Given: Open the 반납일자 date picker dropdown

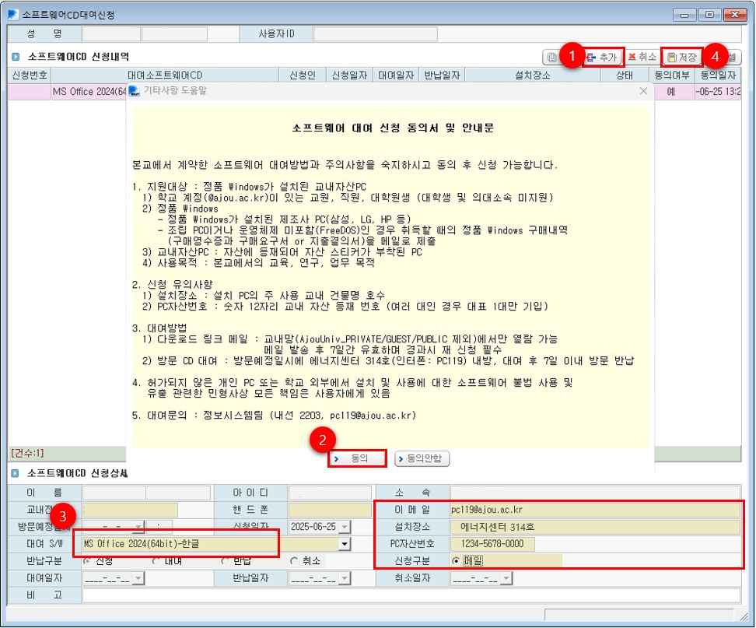Looking at the screenshot, I should (x=345, y=578).
